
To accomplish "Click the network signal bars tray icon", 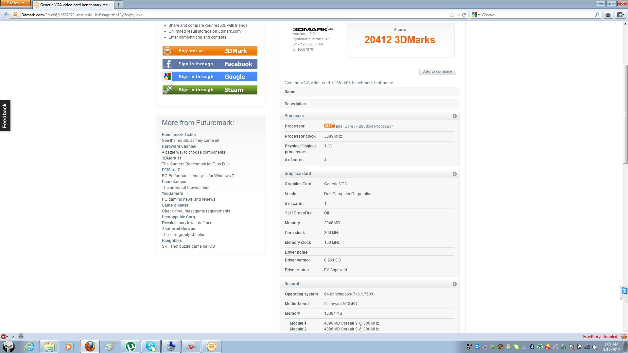I will click(587, 347).
